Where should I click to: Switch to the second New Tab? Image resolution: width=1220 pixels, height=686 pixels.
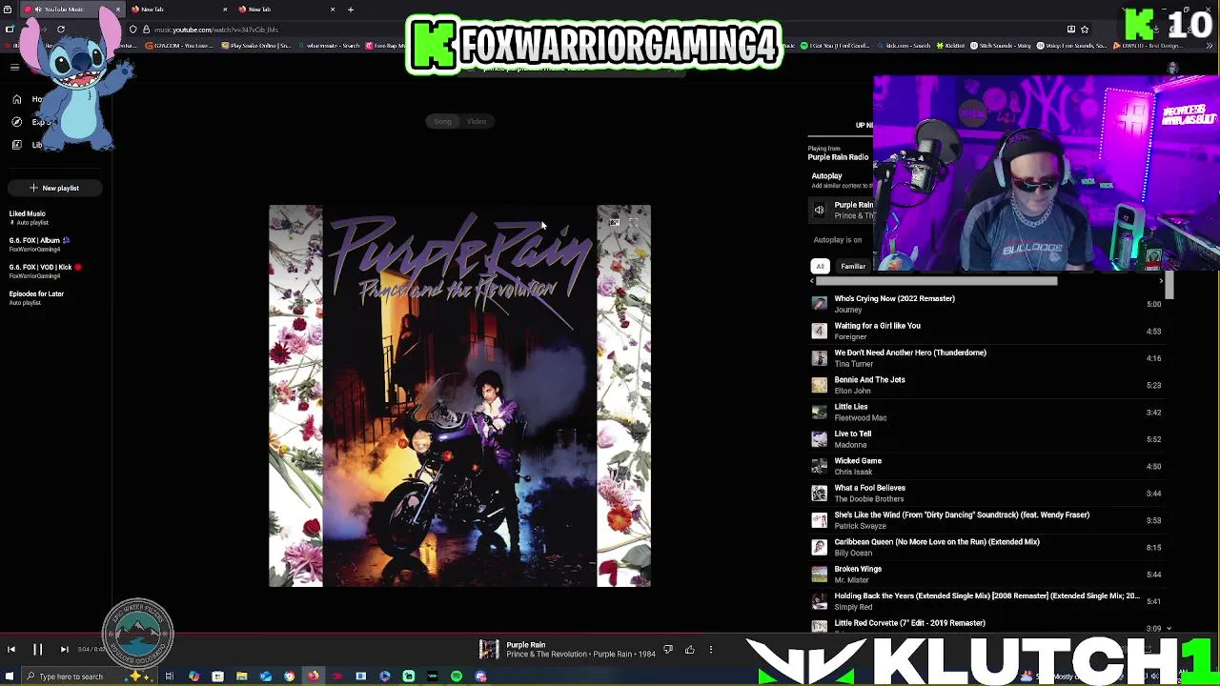pos(178,10)
